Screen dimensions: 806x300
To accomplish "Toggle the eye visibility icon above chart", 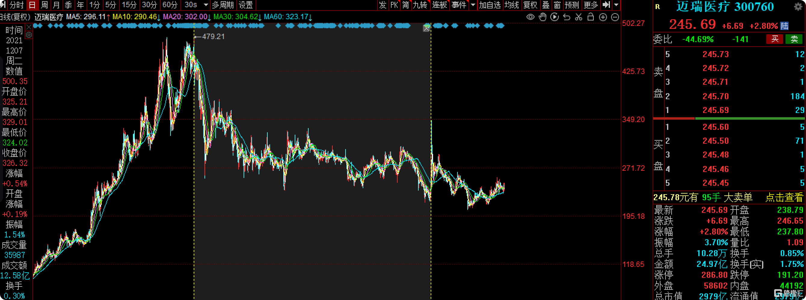I will pyautogui.click(x=530, y=17).
